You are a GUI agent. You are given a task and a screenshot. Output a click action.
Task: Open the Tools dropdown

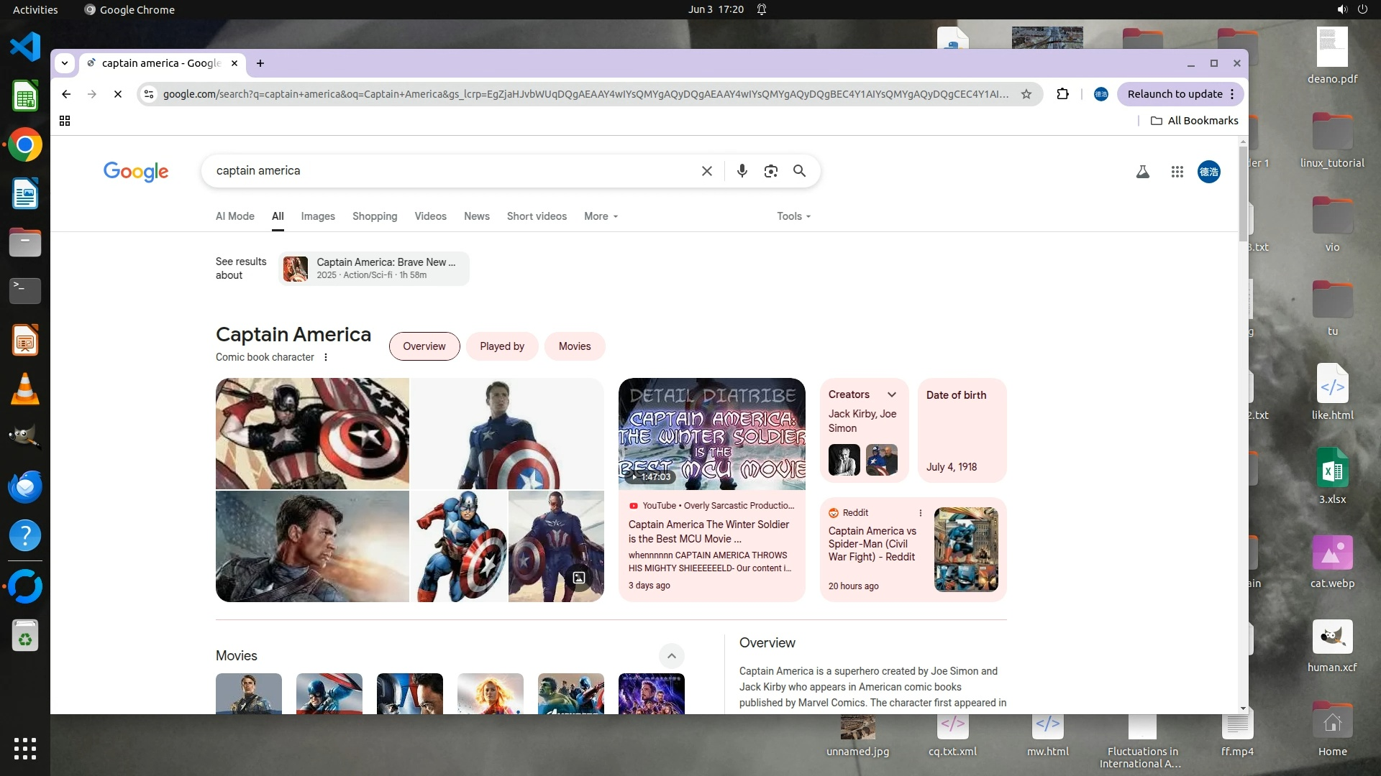pyautogui.click(x=793, y=216)
